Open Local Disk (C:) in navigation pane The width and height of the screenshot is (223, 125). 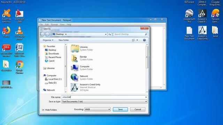pyautogui.click(x=53, y=79)
